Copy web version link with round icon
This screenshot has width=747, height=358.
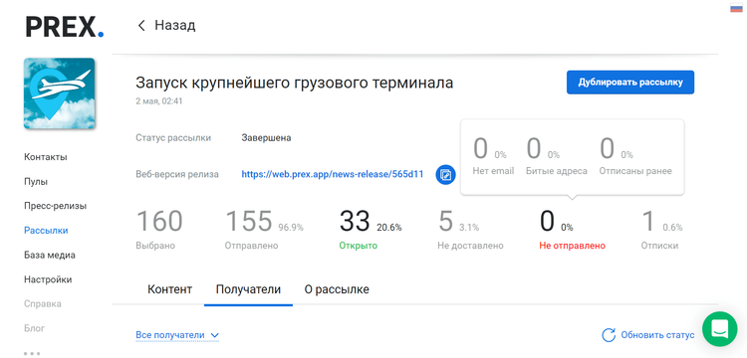pos(445,174)
